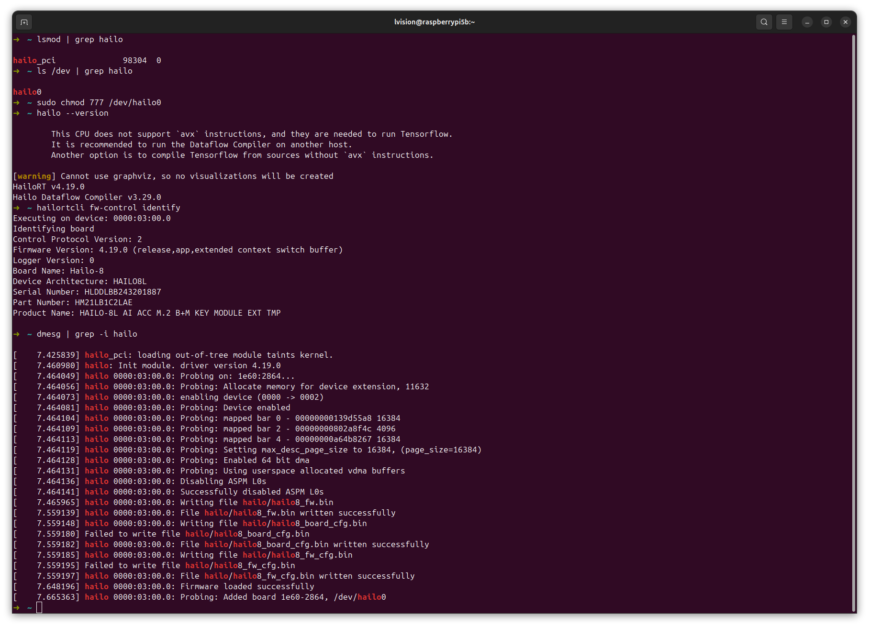869x627 pixels.
Task: Click 'Failed to write file hailo8_board_cfg.bin' line
Action: (x=161, y=534)
